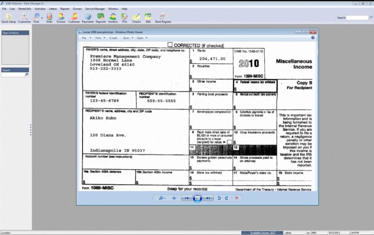The image size is (374, 235).
Task: Open the Window menu
Action: [x=113, y=9]
